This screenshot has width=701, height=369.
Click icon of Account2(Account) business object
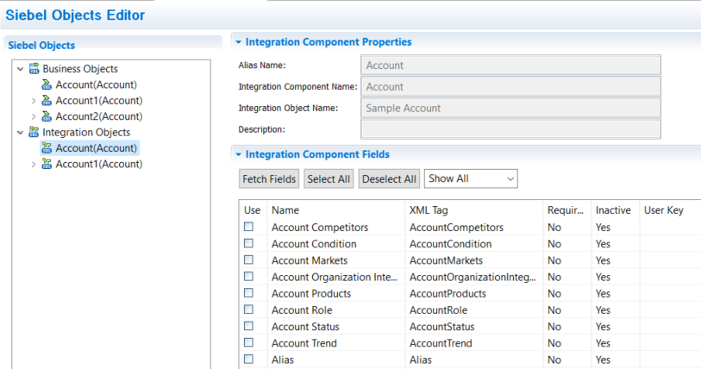(47, 116)
